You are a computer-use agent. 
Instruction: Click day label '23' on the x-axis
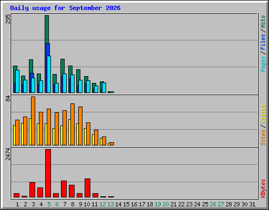(189, 204)
